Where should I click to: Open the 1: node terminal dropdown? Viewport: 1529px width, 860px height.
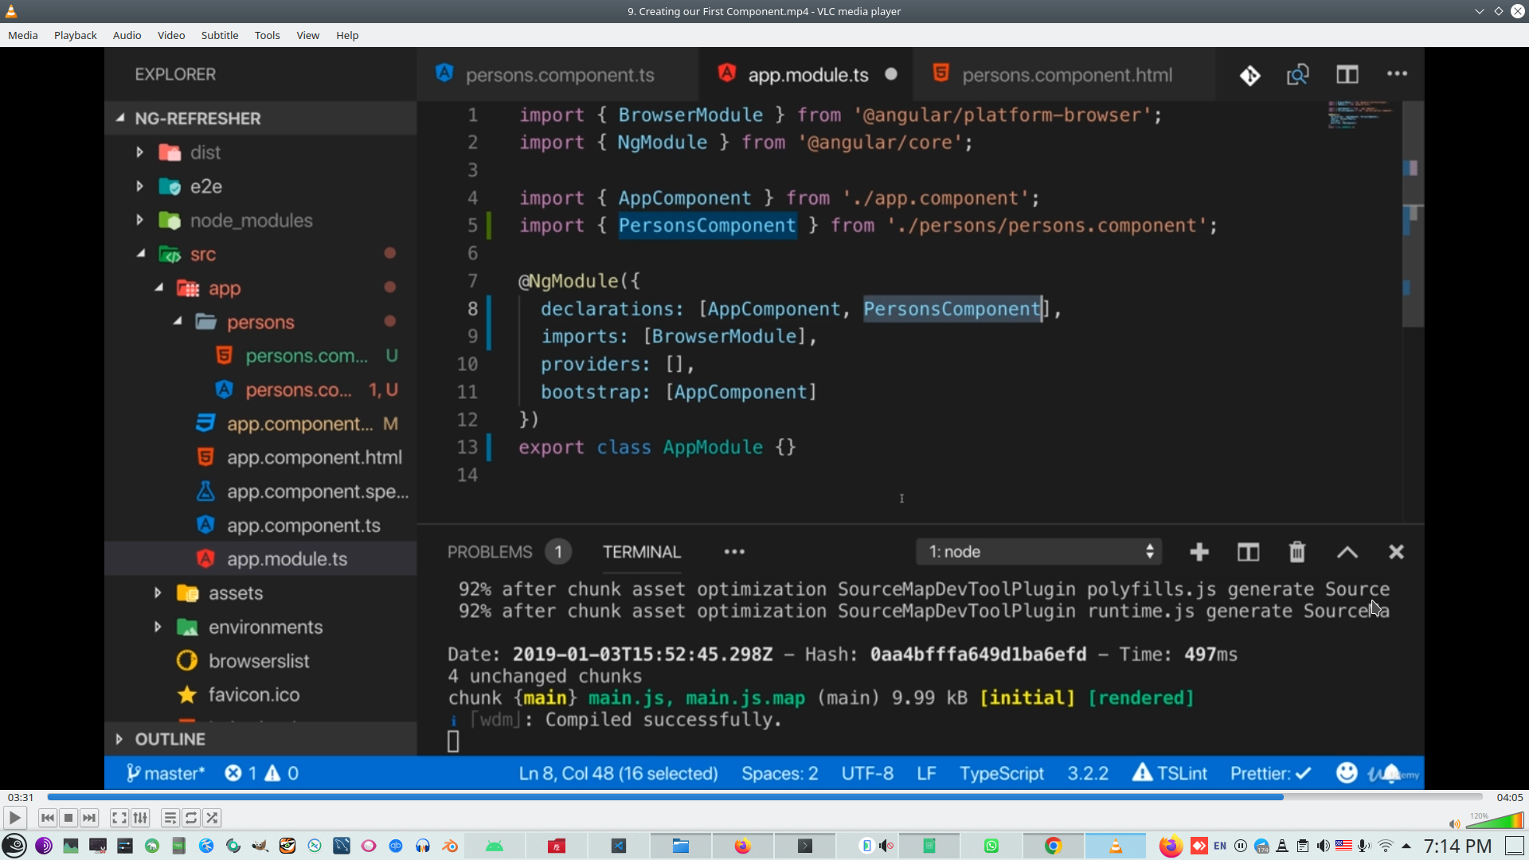pyautogui.click(x=1039, y=552)
